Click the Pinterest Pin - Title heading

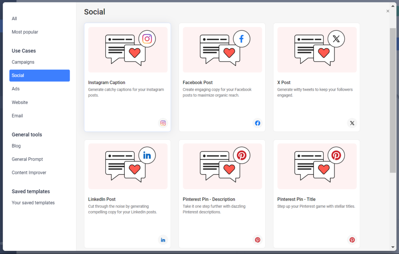(297, 199)
